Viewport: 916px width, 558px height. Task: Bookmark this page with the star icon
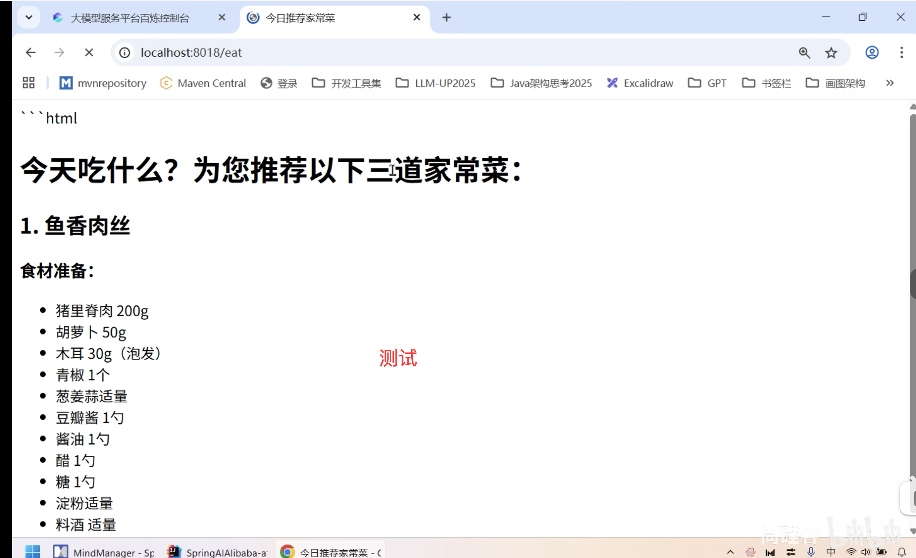pyautogui.click(x=831, y=53)
